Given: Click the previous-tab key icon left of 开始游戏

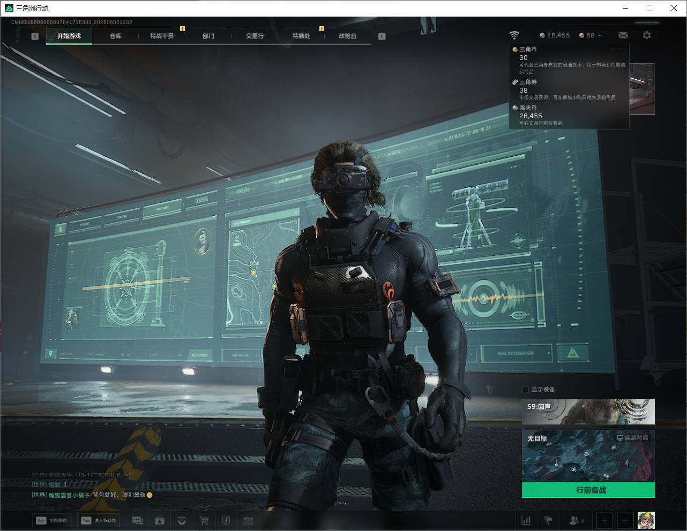Looking at the screenshot, I should tap(35, 36).
